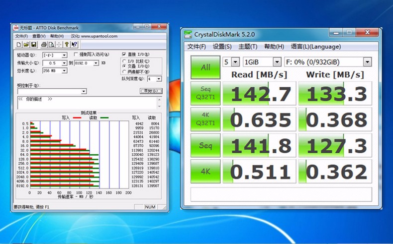Click the ATTO read value 139567
The height and width of the screenshot is (244, 393).
coord(153,186)
